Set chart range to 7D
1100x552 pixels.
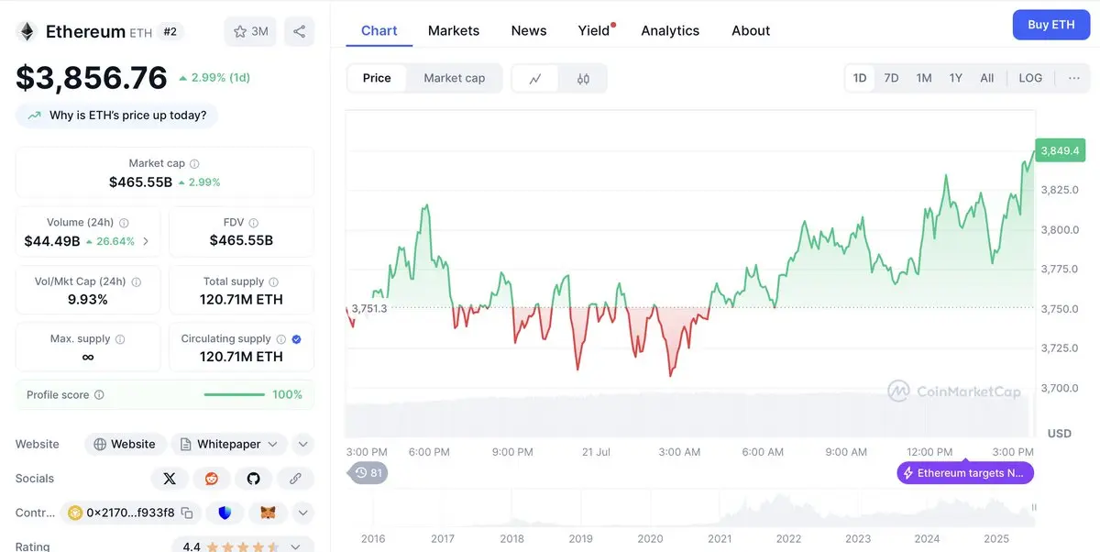pos(891,78)
